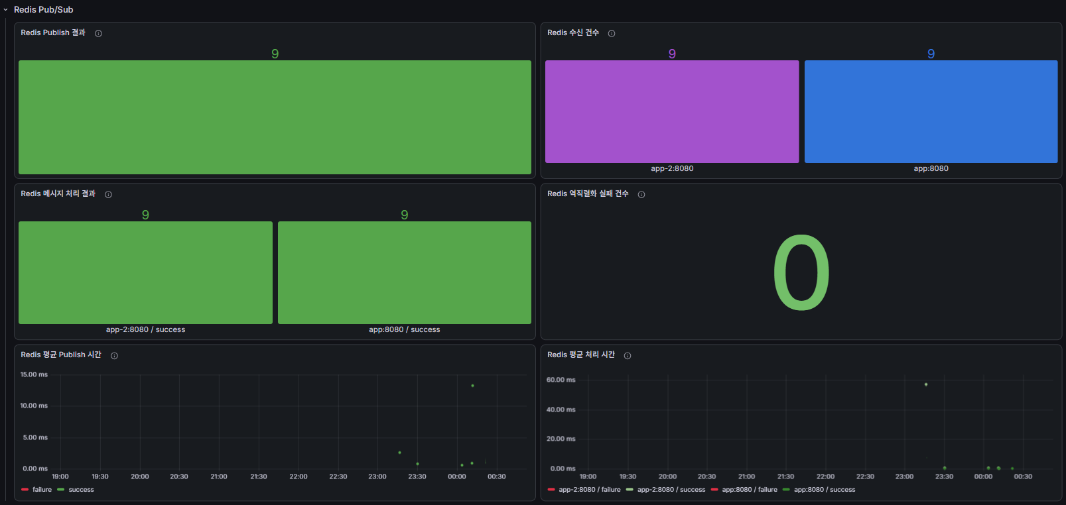Click the large green Redis Publish 결과 tile
1066x505 pixels.
click(275, 117)
